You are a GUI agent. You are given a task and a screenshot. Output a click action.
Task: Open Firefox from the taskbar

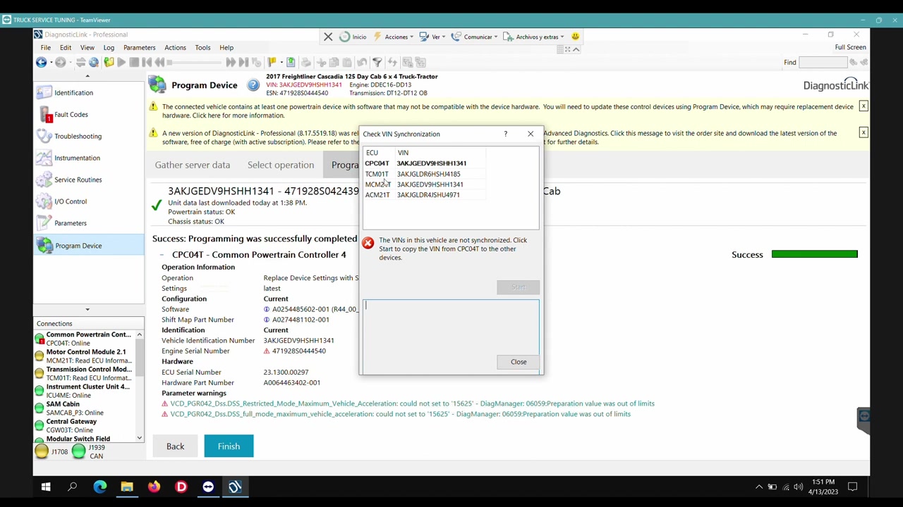point(154,487)
